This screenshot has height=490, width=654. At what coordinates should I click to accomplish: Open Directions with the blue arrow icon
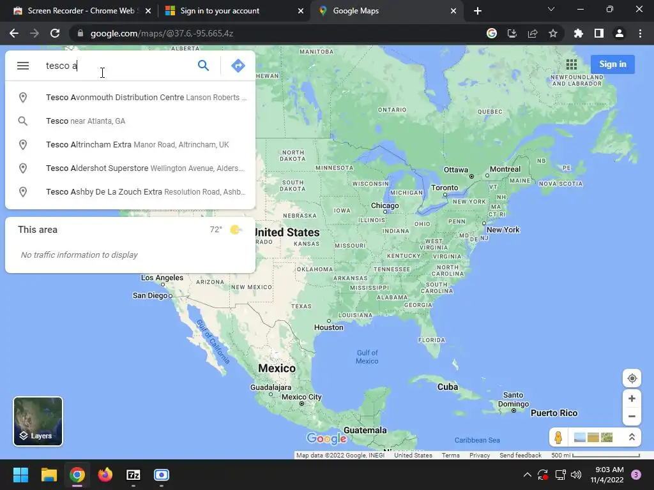[x=238, y=66]
